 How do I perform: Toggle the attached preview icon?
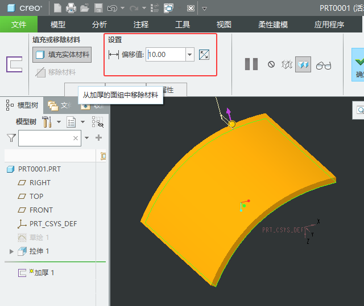click(303, 64)
